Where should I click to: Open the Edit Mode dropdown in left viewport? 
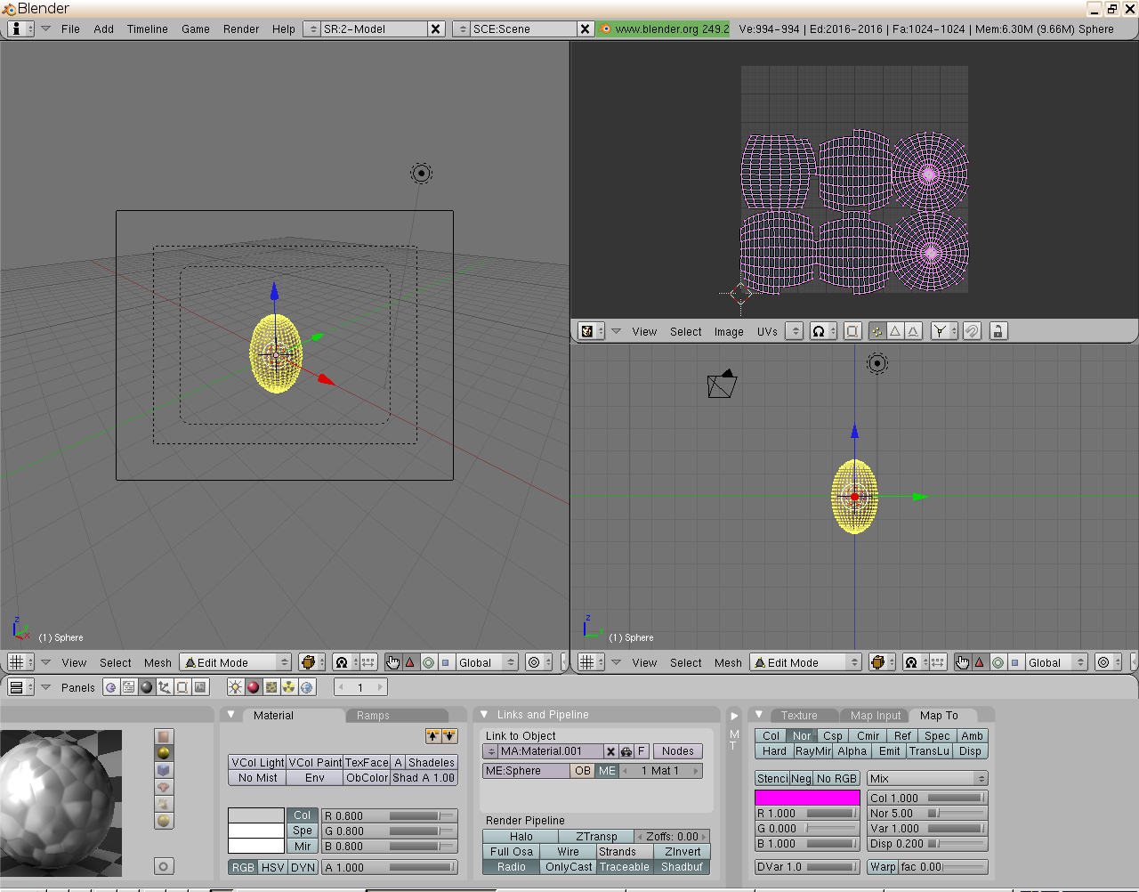coord(234,662)
